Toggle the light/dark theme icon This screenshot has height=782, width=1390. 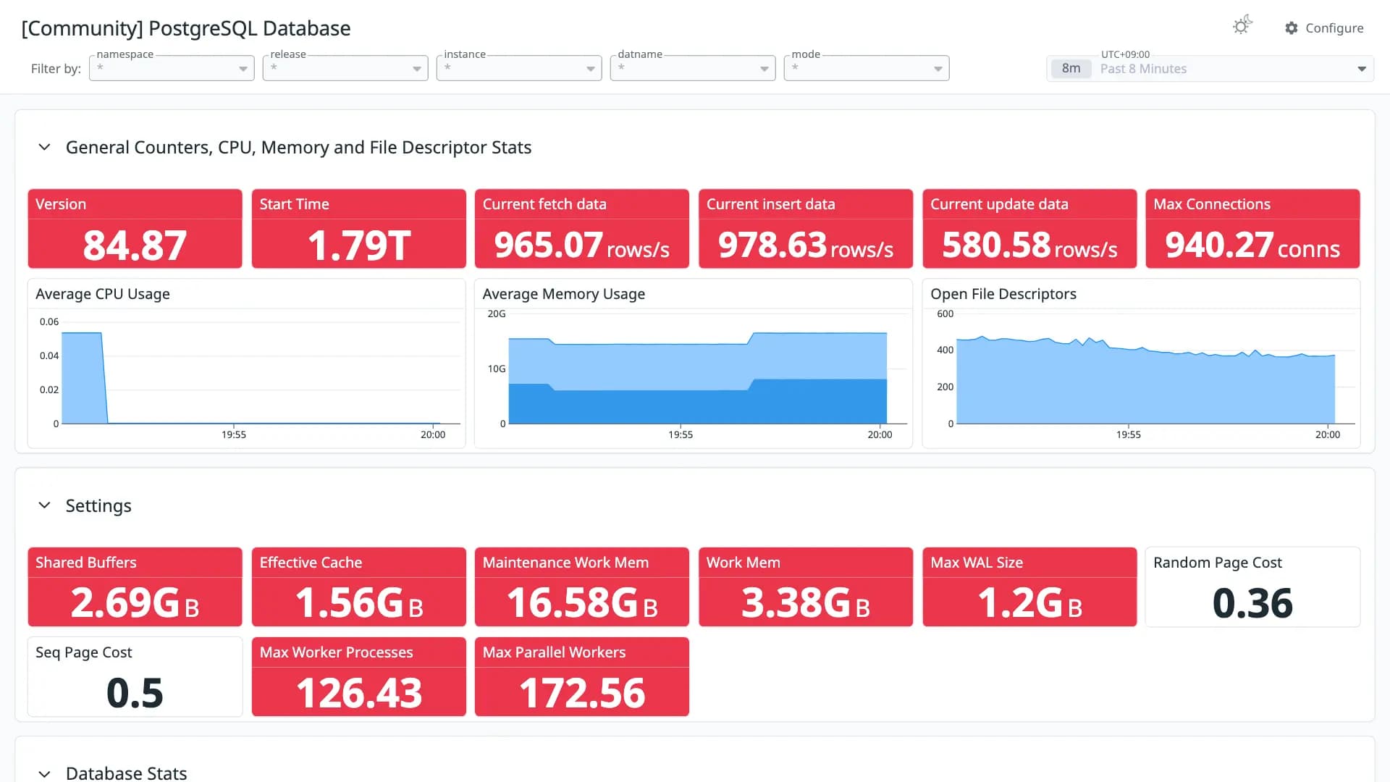click(x=1242, y=26)
